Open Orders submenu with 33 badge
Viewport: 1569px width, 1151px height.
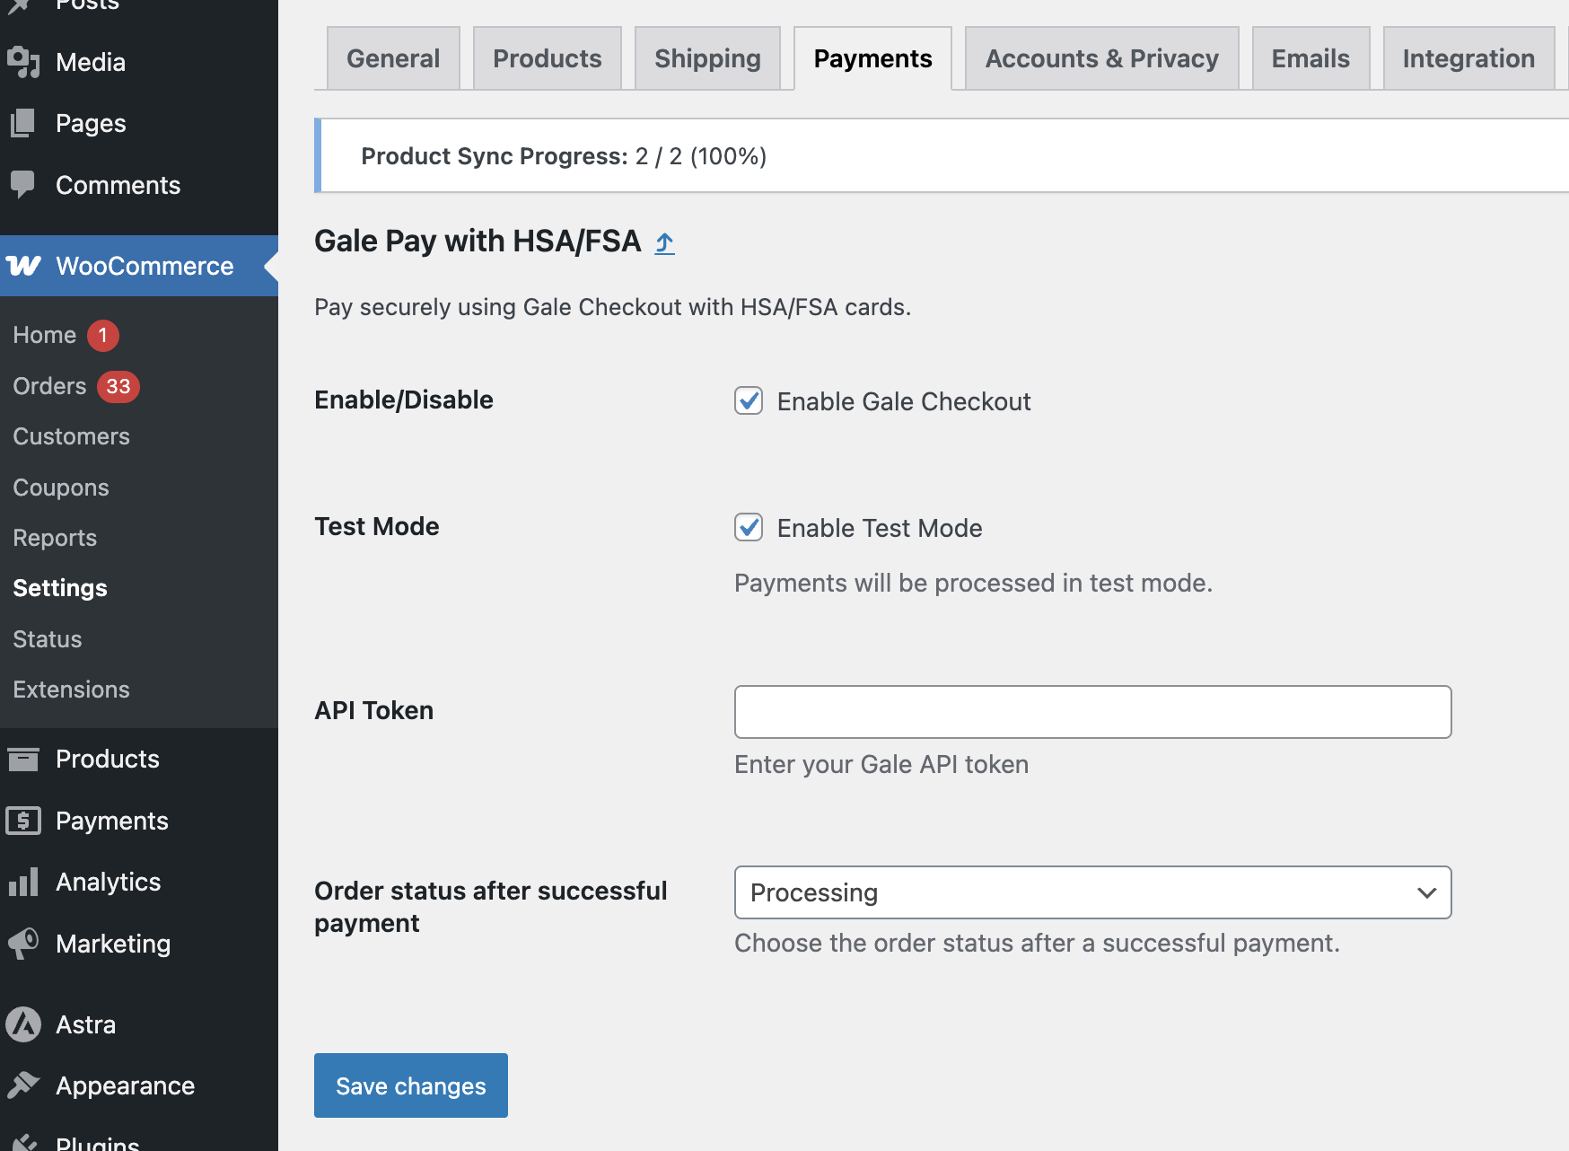tap(50, 386)
